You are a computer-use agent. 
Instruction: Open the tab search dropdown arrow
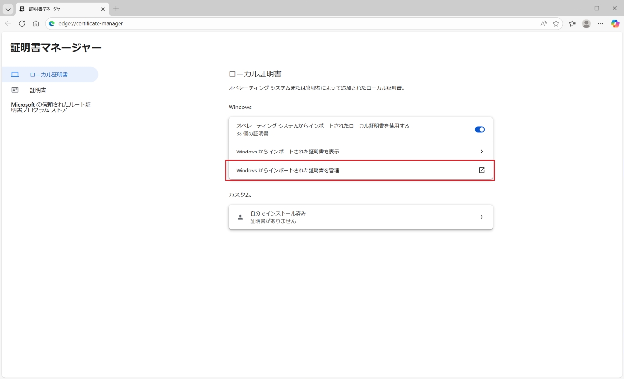pos(8,9)
